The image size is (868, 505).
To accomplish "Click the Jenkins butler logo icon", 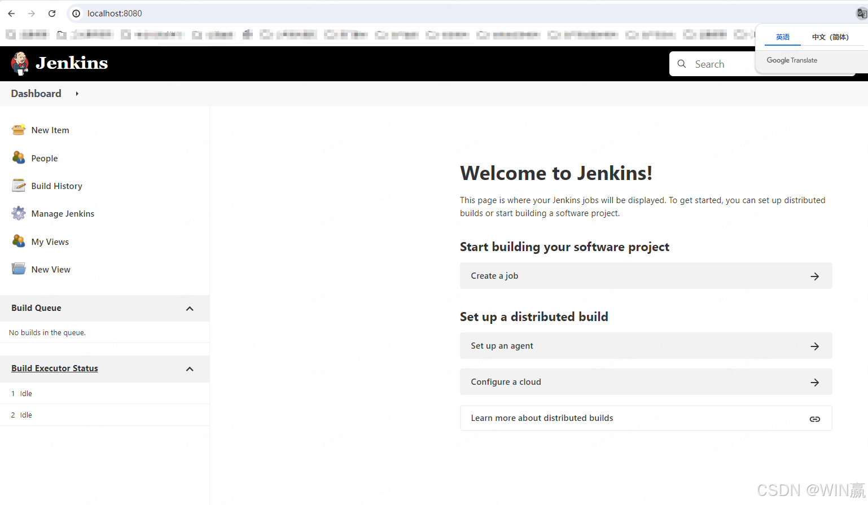I will point(20,63).
